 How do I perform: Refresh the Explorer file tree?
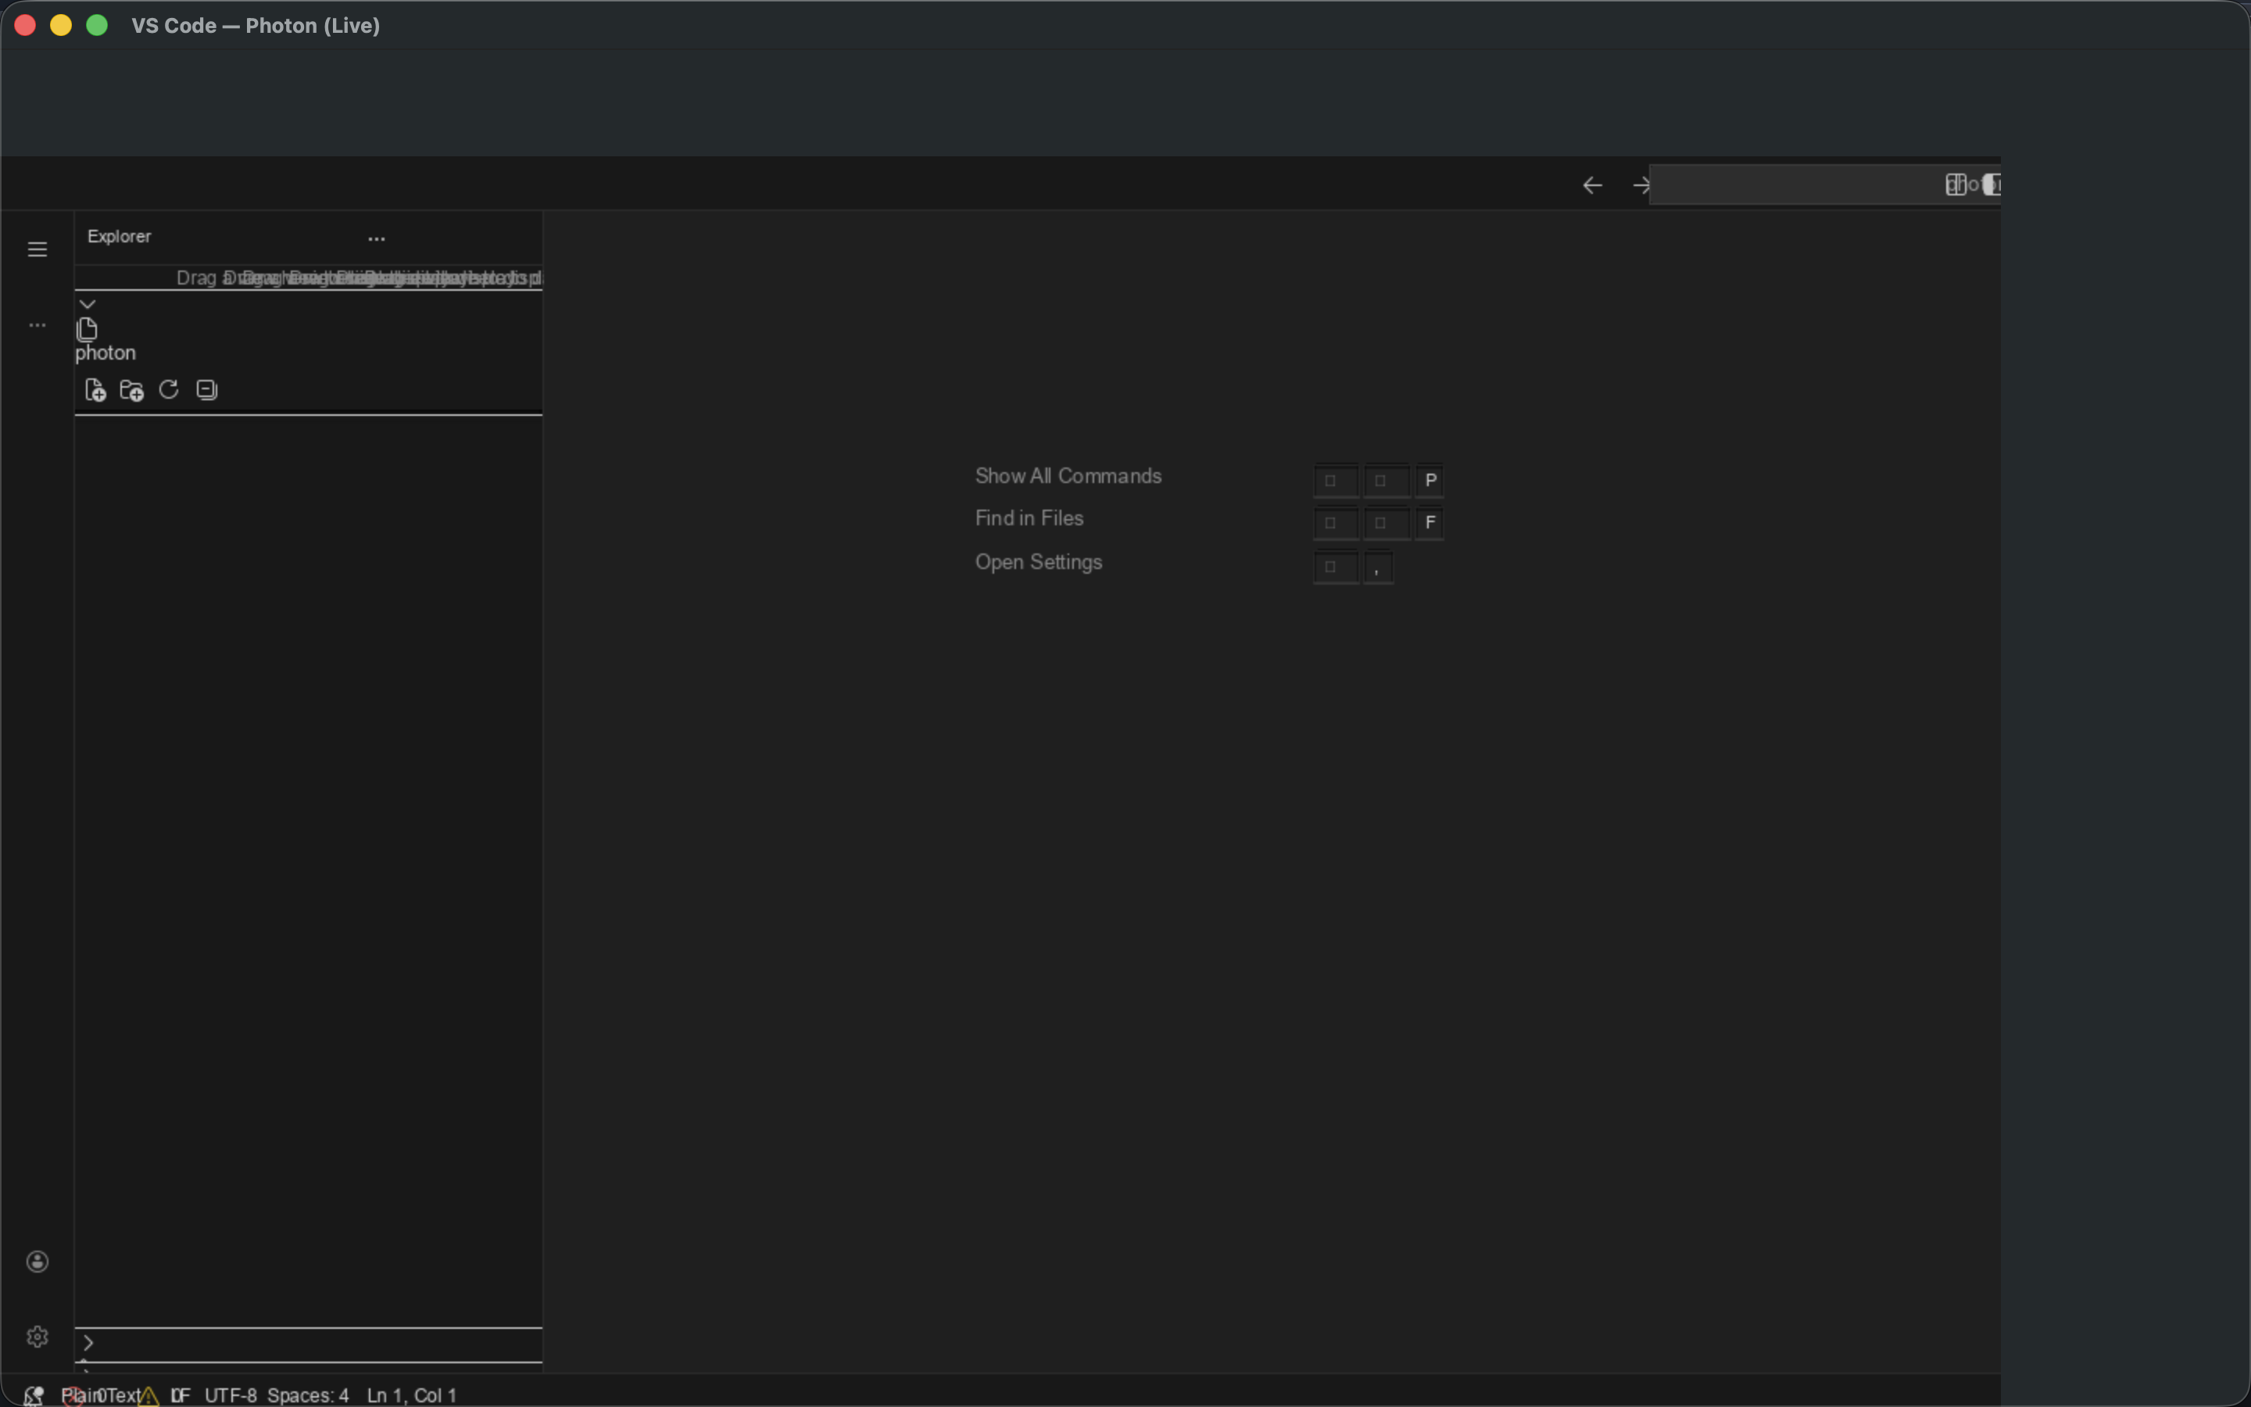168,389
